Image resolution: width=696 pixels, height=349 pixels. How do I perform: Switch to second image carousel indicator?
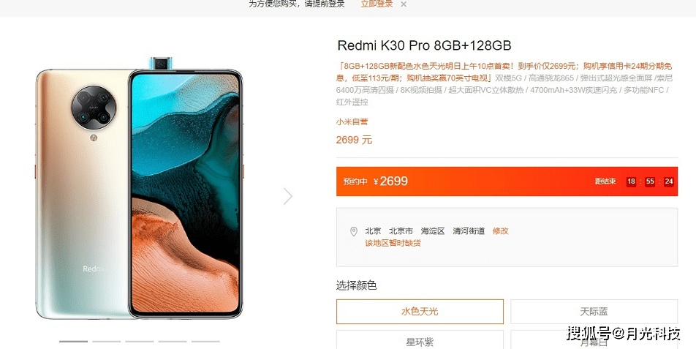[107, 342]
